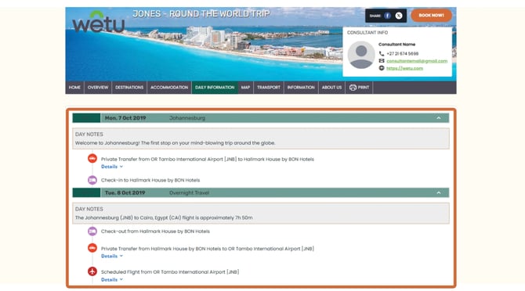Click the Tue. 8 Oct 2019 date heading
The height and width of the screenshot is (291, 525).
125,192
